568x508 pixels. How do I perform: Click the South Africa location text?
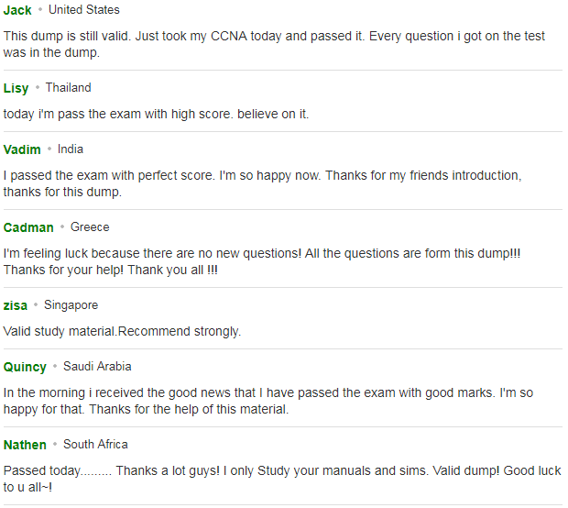pos(95,444)
